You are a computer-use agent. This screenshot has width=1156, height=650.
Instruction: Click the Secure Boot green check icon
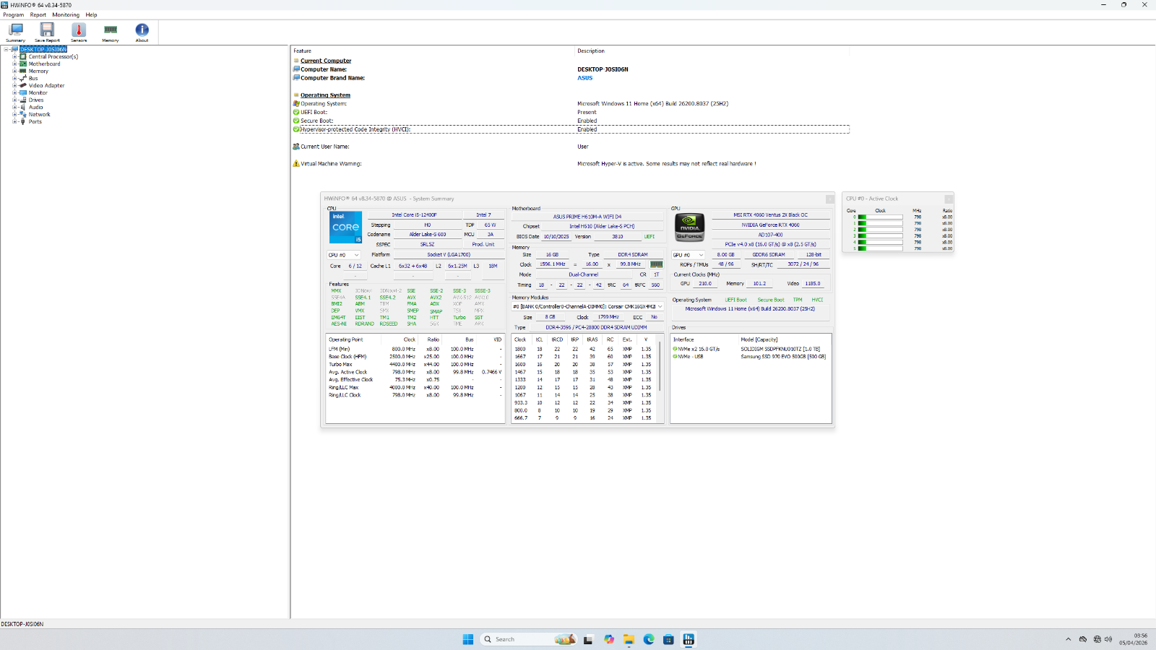tap(296, 121)
